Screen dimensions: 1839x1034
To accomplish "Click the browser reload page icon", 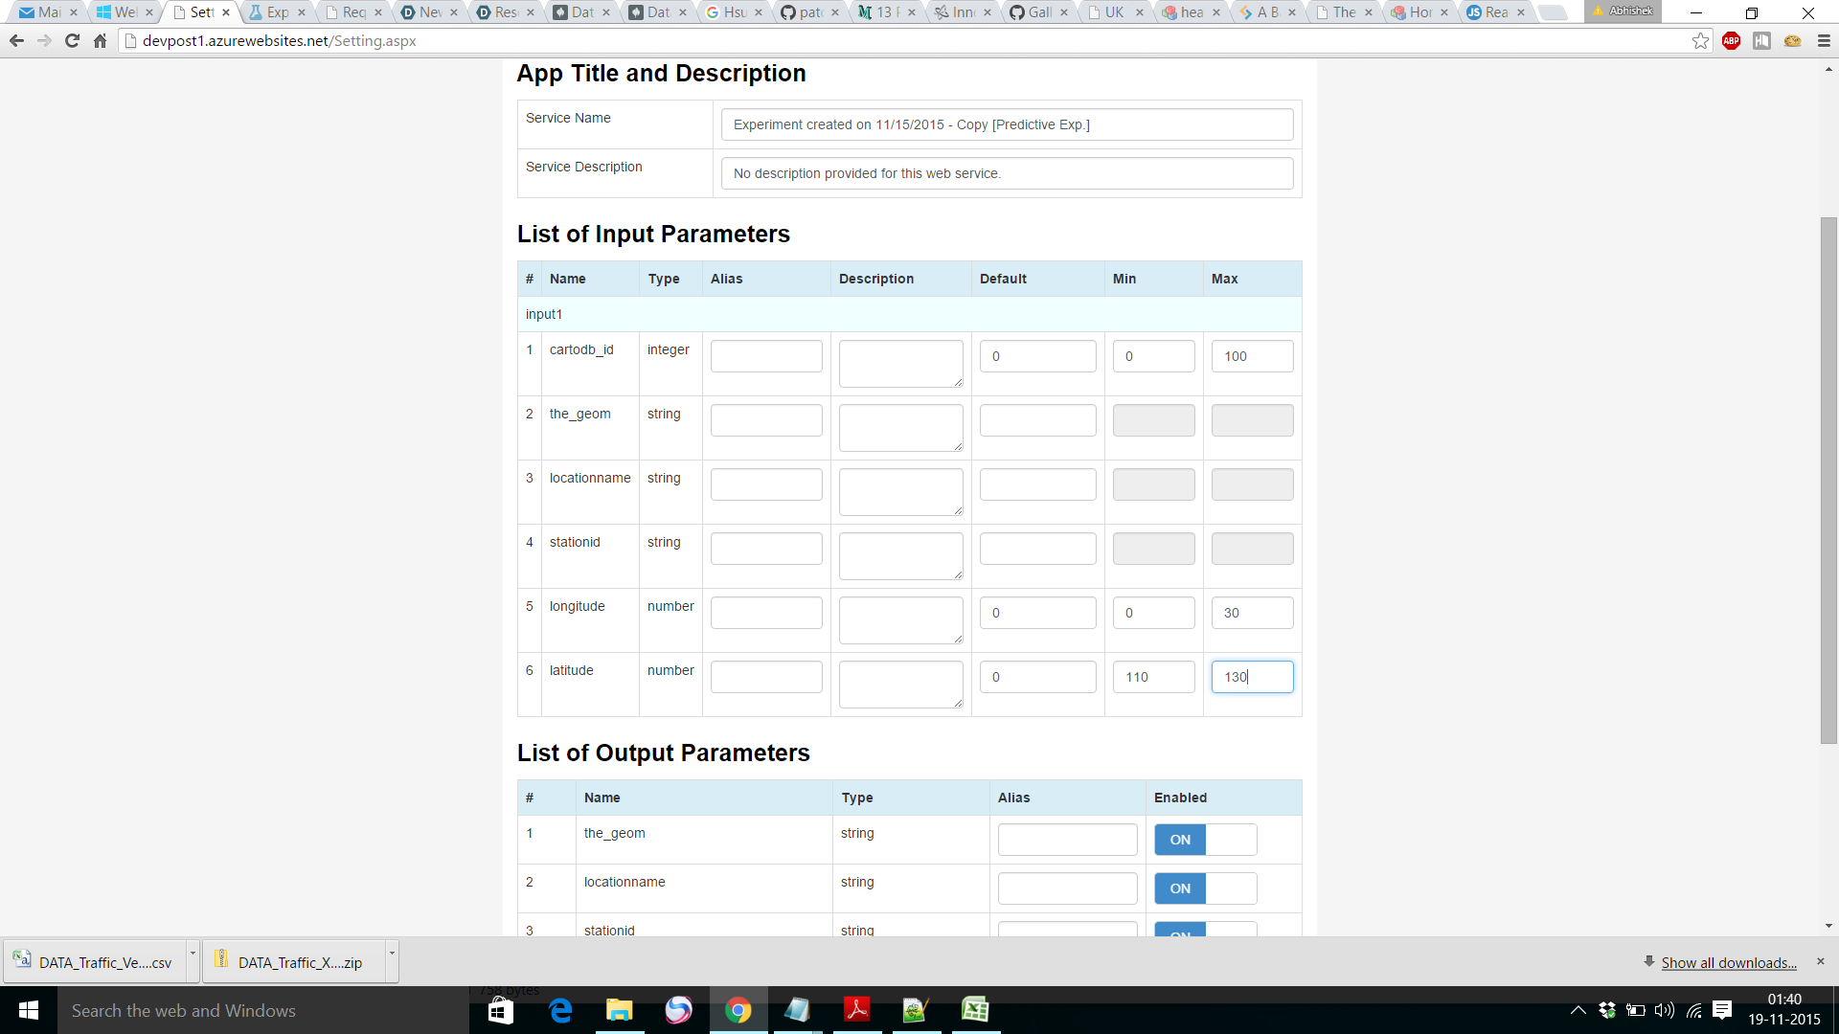I will (x=72, y=41).
